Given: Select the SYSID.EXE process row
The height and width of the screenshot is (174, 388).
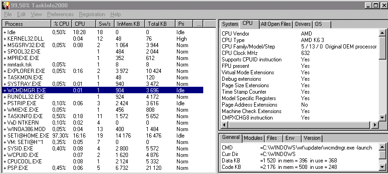Looking at the screenshot, I should (103, 149).
